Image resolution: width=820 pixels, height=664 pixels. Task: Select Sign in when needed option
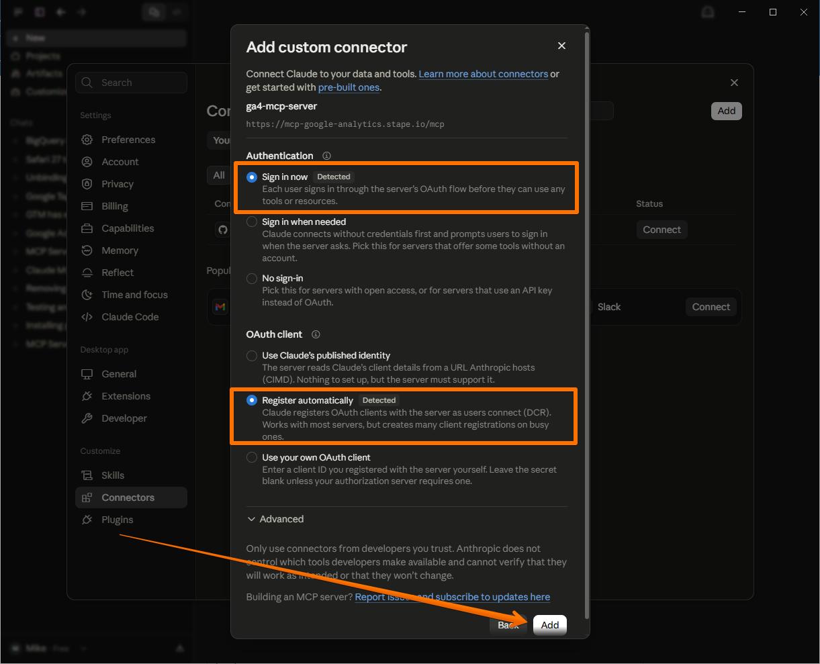pyautogui.click(x=252, y=222)
